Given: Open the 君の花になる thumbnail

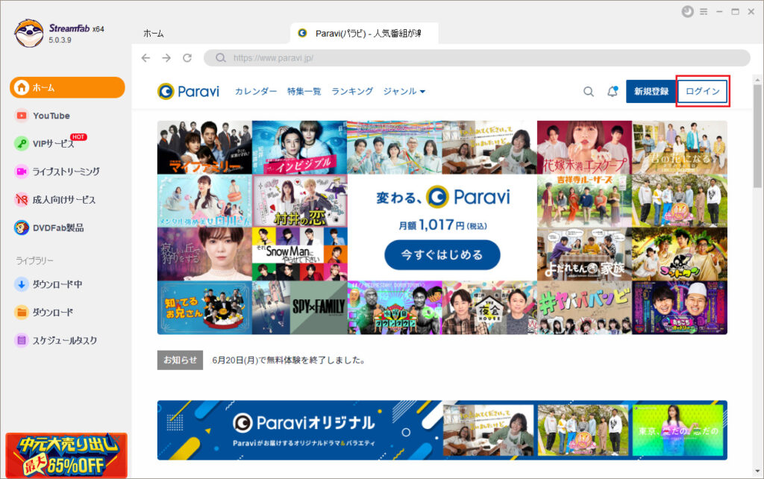Looking at the screenshot, I should click(680, 147).
